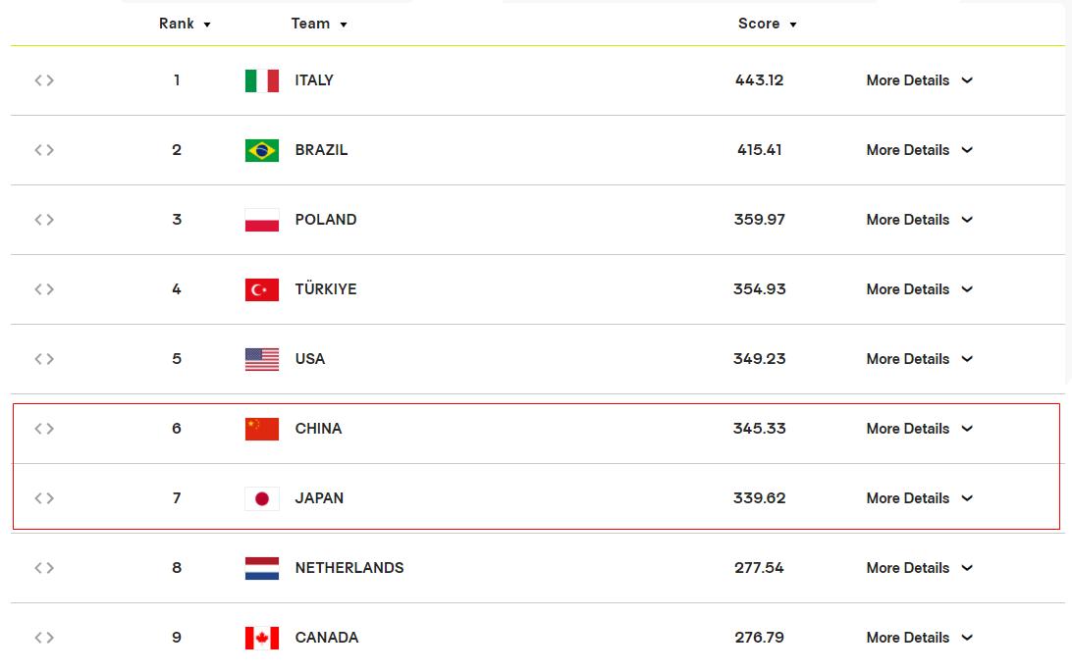
Task: Expand More Details for Poland
Action: pos(920,220)
